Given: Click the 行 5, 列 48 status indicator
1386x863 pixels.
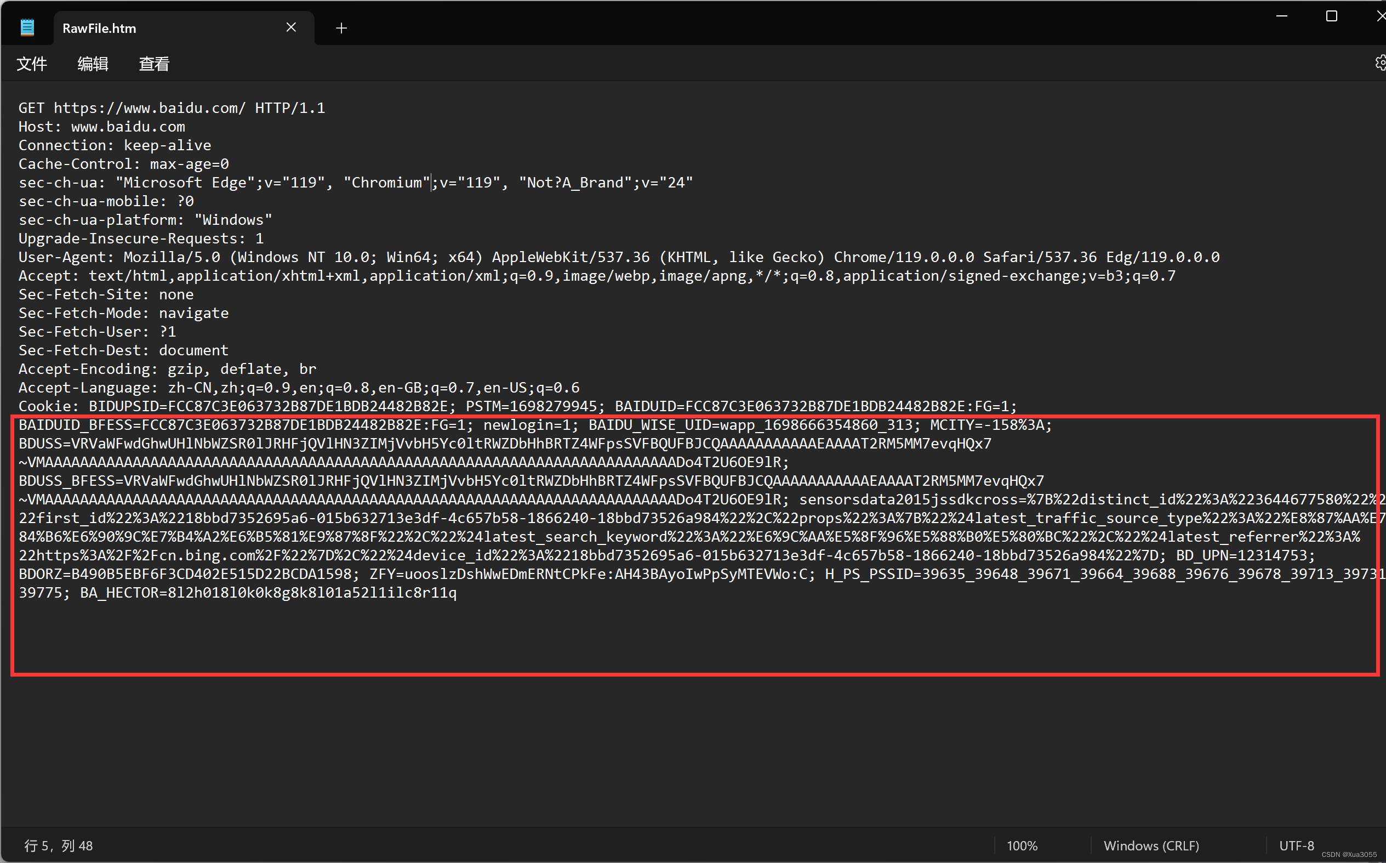Looking at the screenshot, I should [x=59, y=845].
